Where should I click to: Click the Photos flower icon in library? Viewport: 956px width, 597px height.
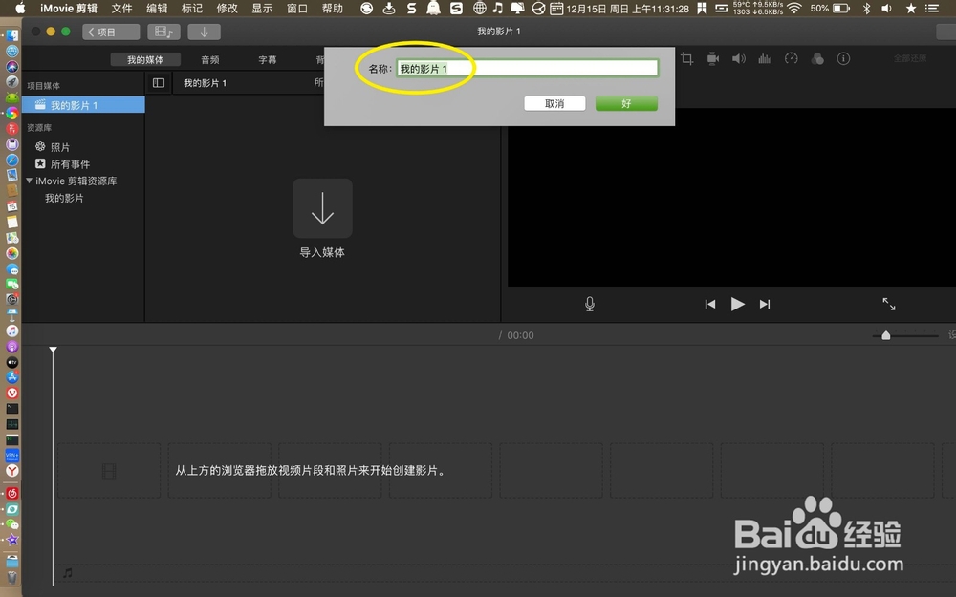(x=40, y=146)
